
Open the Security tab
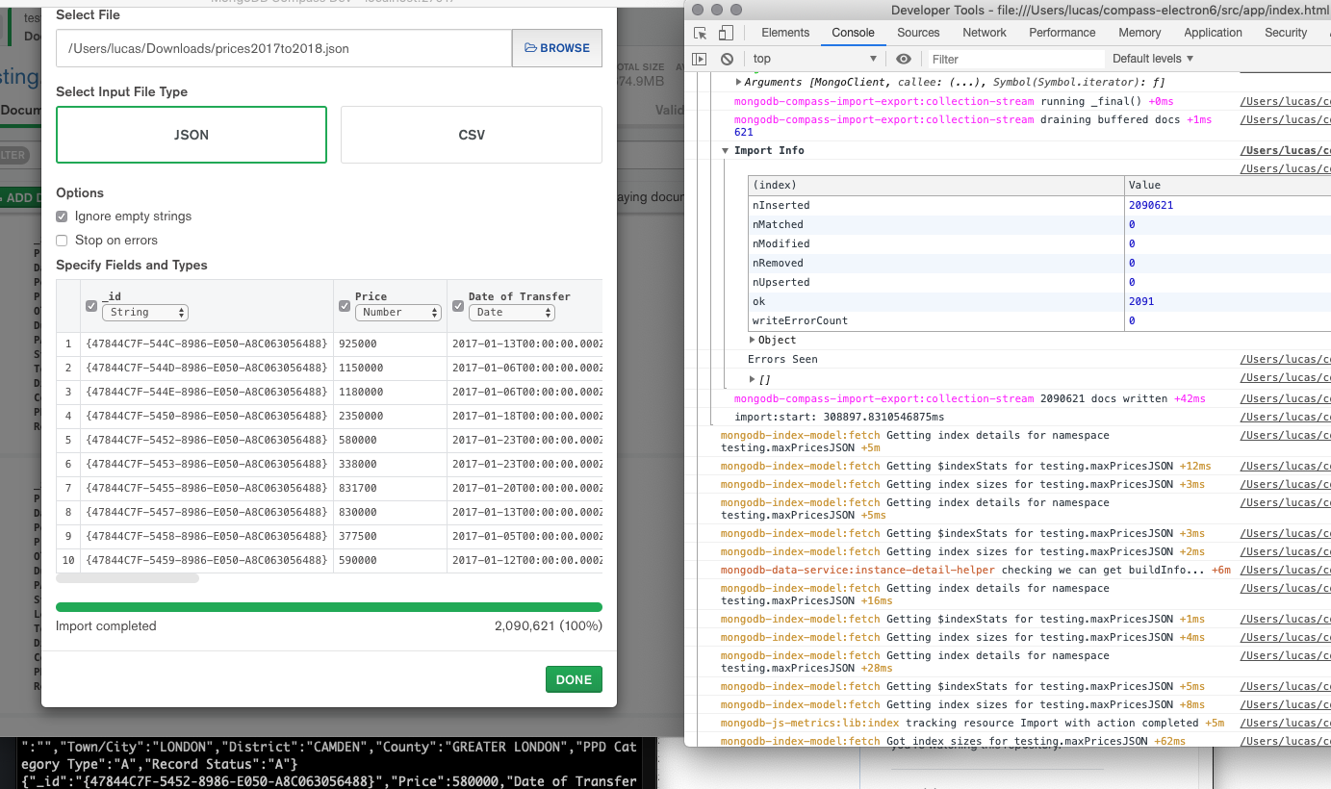tap(1286, 33)
